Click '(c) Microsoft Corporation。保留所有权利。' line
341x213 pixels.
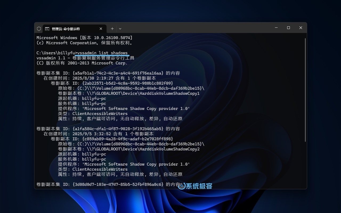click(x=84, y=43)
